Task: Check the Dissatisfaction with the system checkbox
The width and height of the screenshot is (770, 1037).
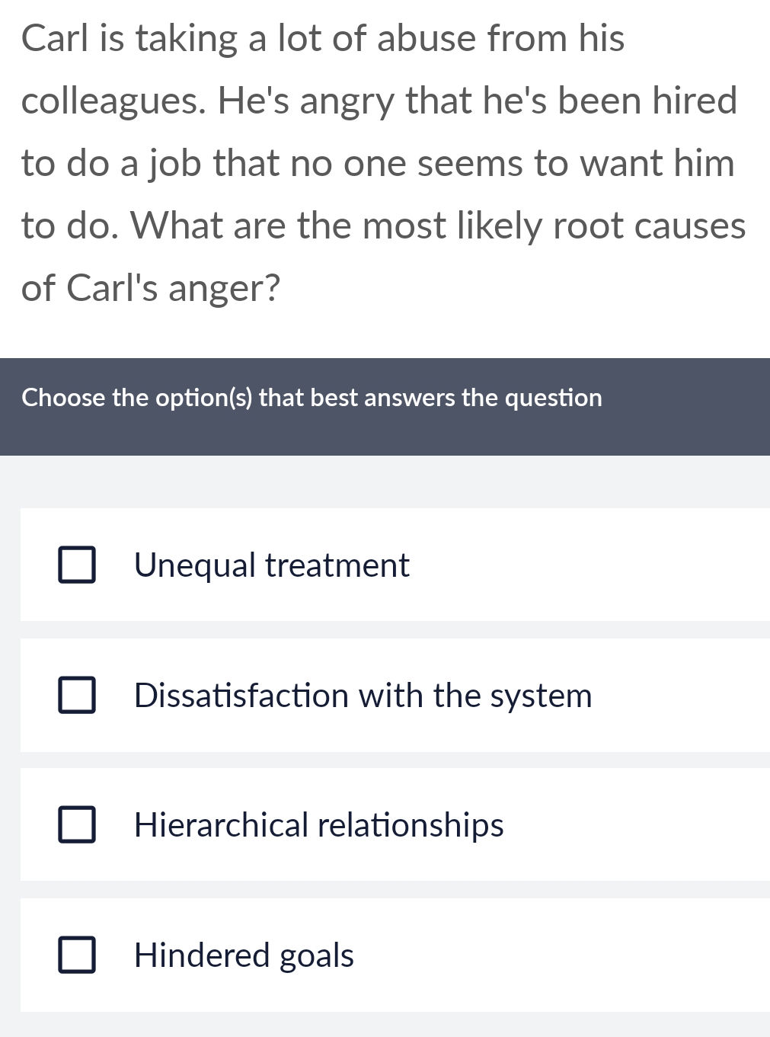Action: point(76,694)
